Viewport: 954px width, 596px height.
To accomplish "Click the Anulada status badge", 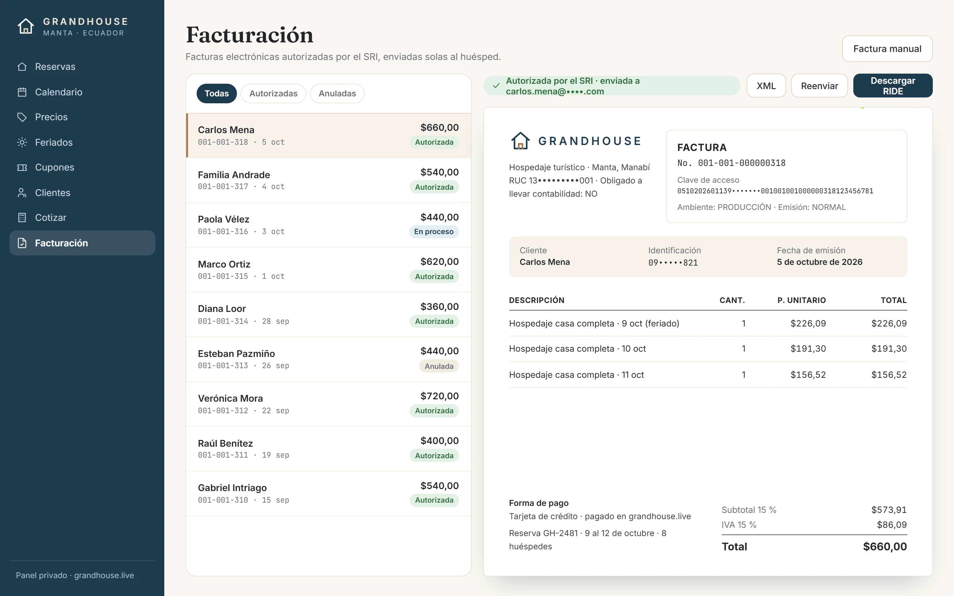I will coord(439,366).
